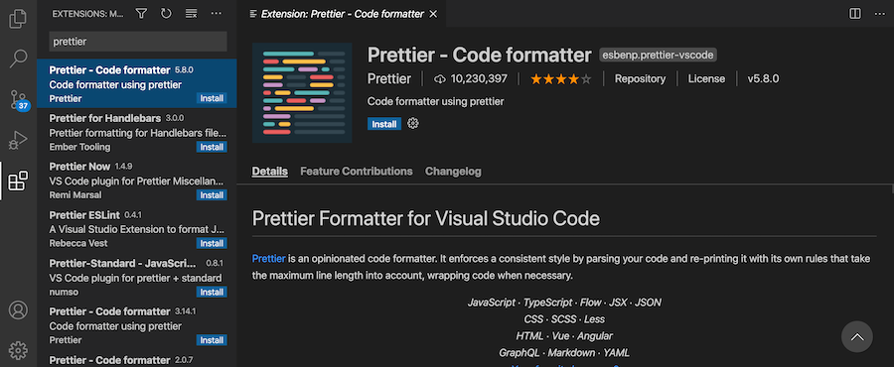
Task: Open the Explorer view in activity bar
Action: [x=18, y=19]
